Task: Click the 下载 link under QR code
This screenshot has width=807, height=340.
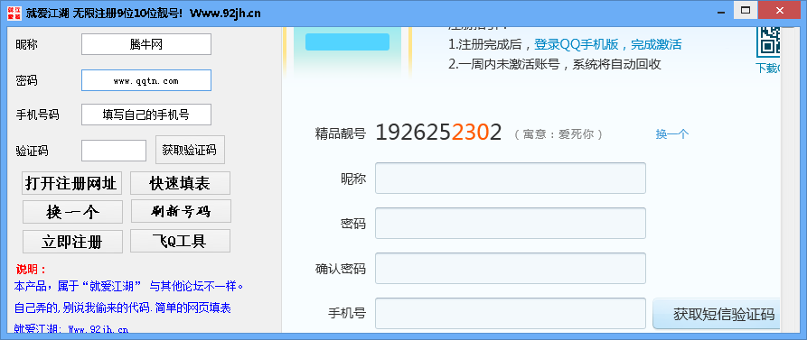Action: [x=768, y=68]
